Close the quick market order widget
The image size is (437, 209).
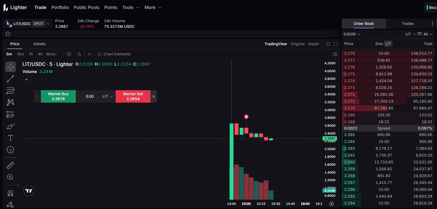(x=153, y=96)
